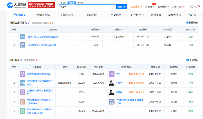Click the 宇屹 logo in shareholder table

point(22,83)
